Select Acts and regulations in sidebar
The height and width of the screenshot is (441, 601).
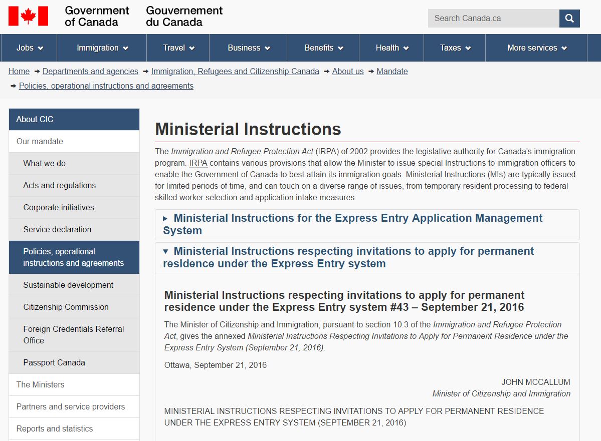coord(59,186)
